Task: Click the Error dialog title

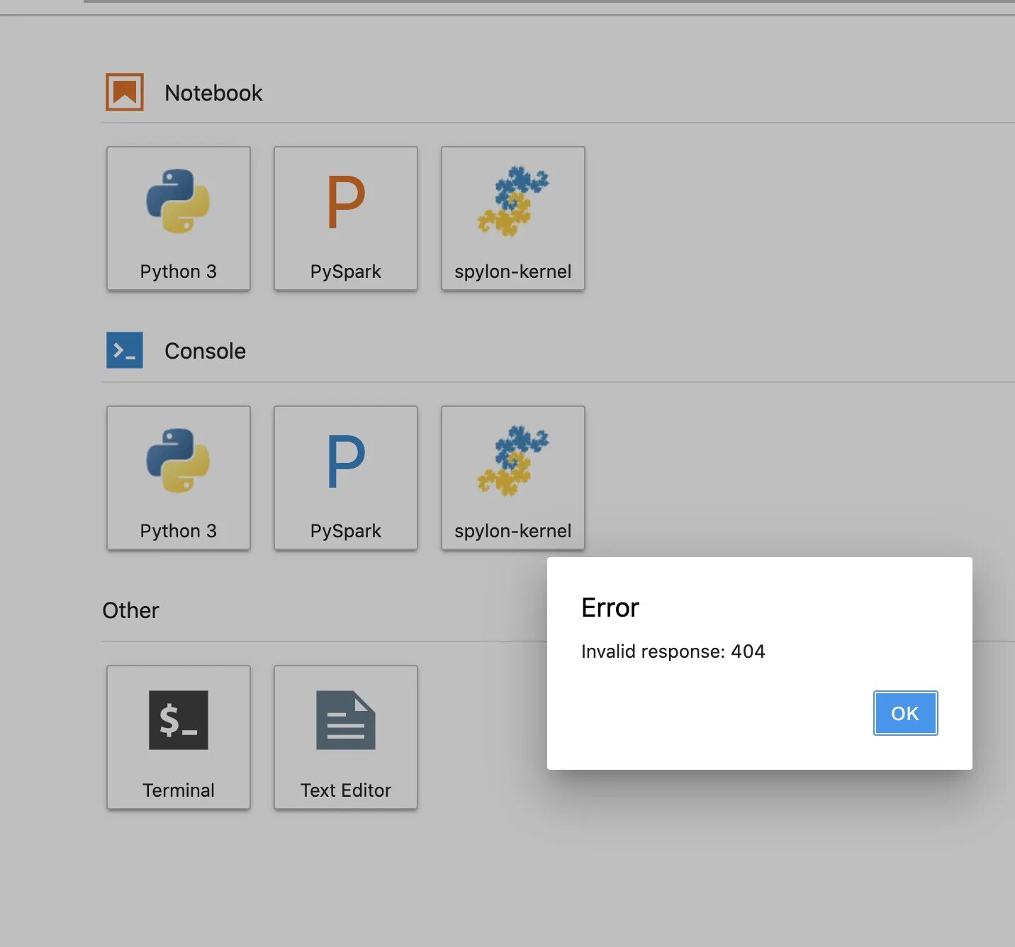Action: [610, 607]
